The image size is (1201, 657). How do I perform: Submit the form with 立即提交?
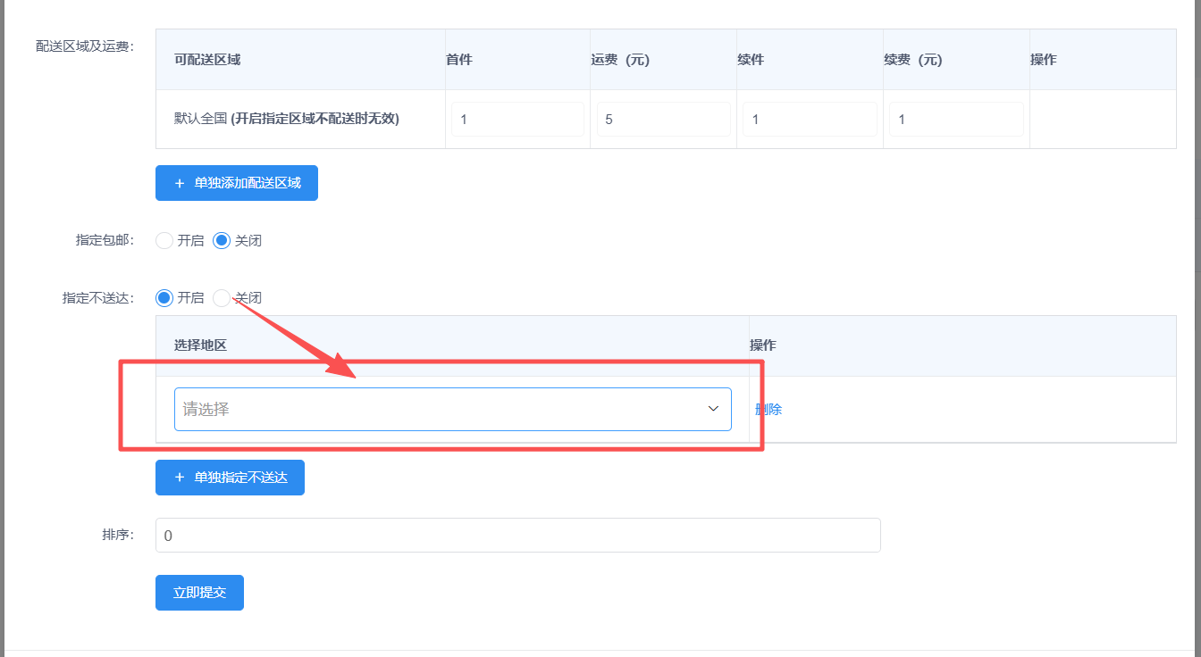click(x=199, y=593)
